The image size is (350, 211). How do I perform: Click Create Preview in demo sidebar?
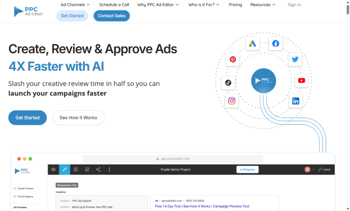click(24, 189)
